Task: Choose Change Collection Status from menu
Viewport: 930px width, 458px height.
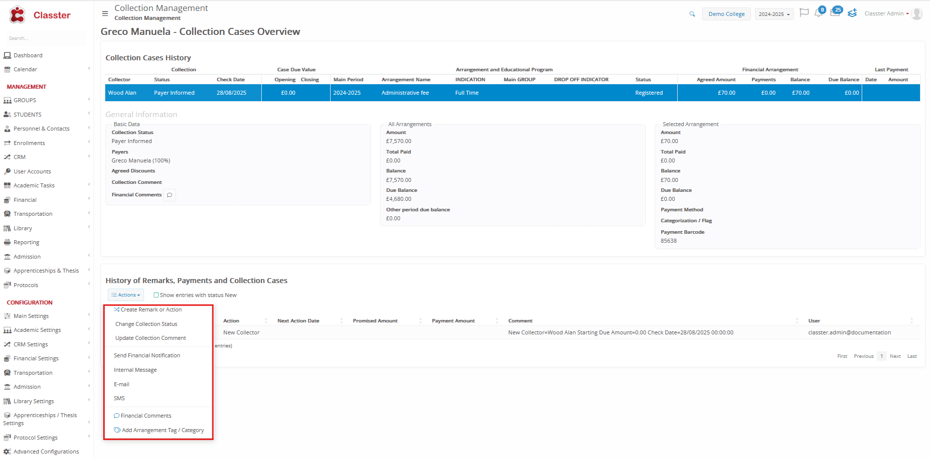Action: coord(146,324)
